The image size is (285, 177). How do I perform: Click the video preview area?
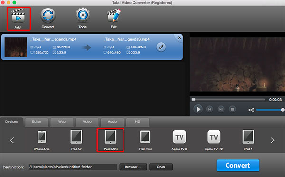237,65
